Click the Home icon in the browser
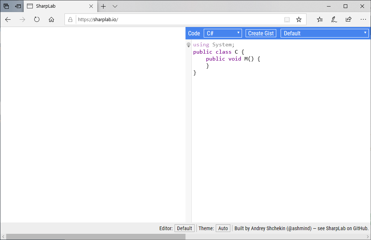The width and height of the screenshot is (371, 240). pyautogui.click(x=51, y=20)
